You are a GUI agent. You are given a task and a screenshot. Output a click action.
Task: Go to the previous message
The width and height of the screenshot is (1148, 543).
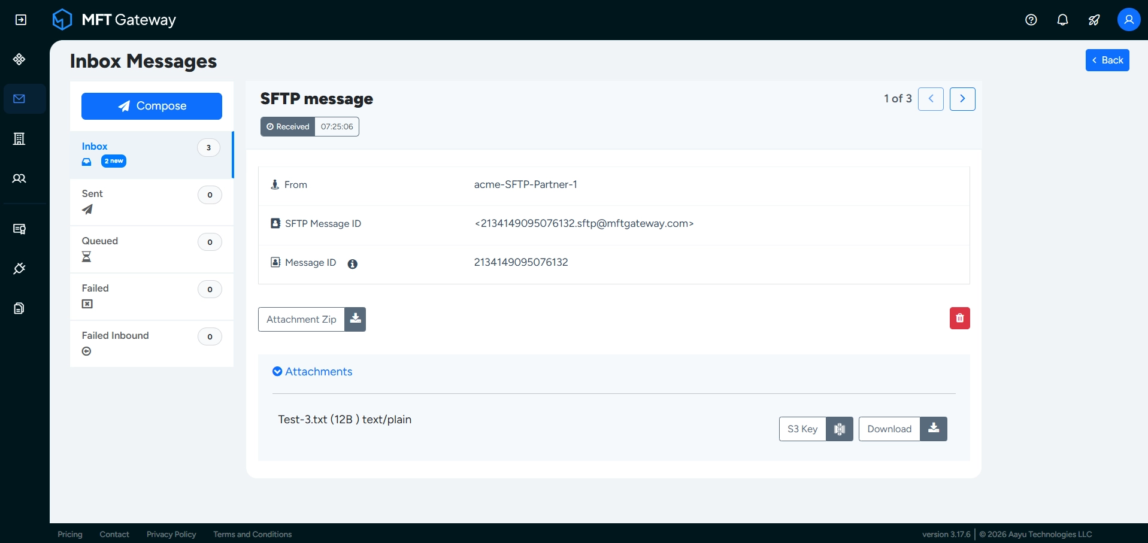(931, 99)
